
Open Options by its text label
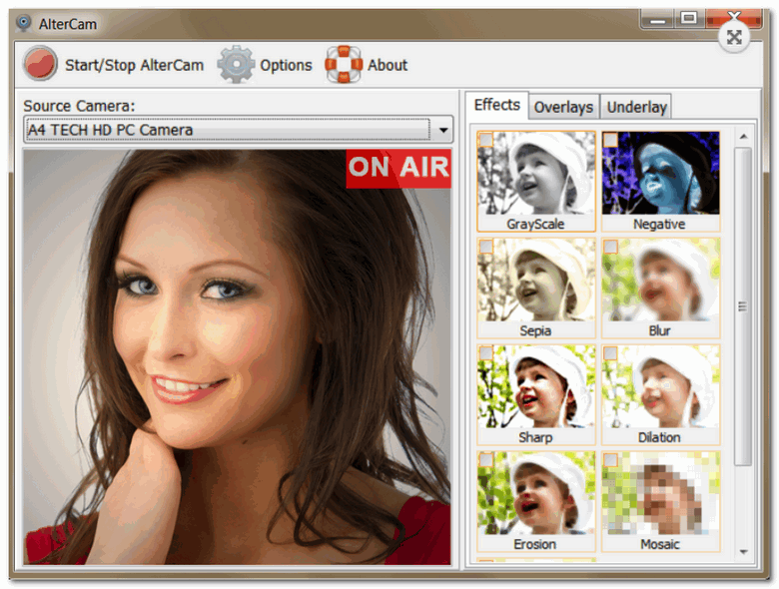(x=286, y=65)
